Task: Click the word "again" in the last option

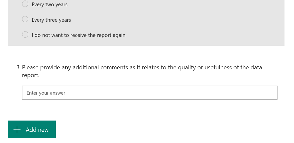Action: (119, 35)
